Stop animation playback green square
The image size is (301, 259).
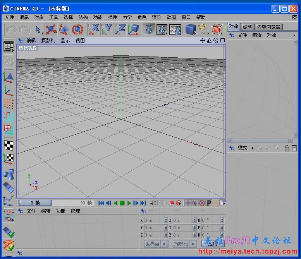pyautogui.click(x=122, y=203)
